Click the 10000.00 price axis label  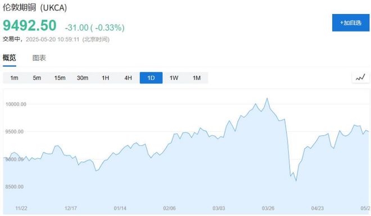16,104
